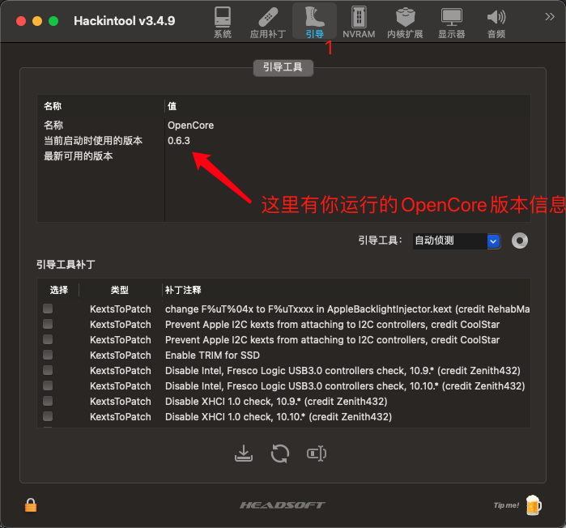The width and height of the screenshot is (566, 528).
Task: Click the HEADSOFT logo link
Action: (x=283, y=505)
